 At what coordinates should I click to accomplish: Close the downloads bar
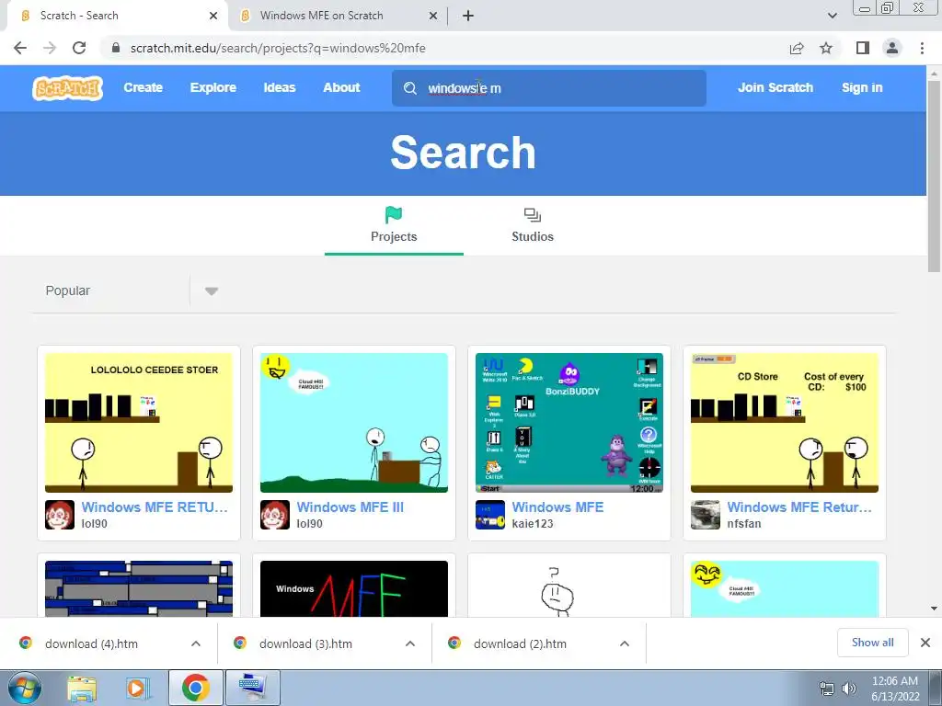925,643
